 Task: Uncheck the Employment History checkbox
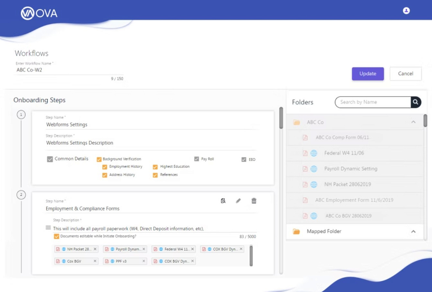[x=105, y=167]
